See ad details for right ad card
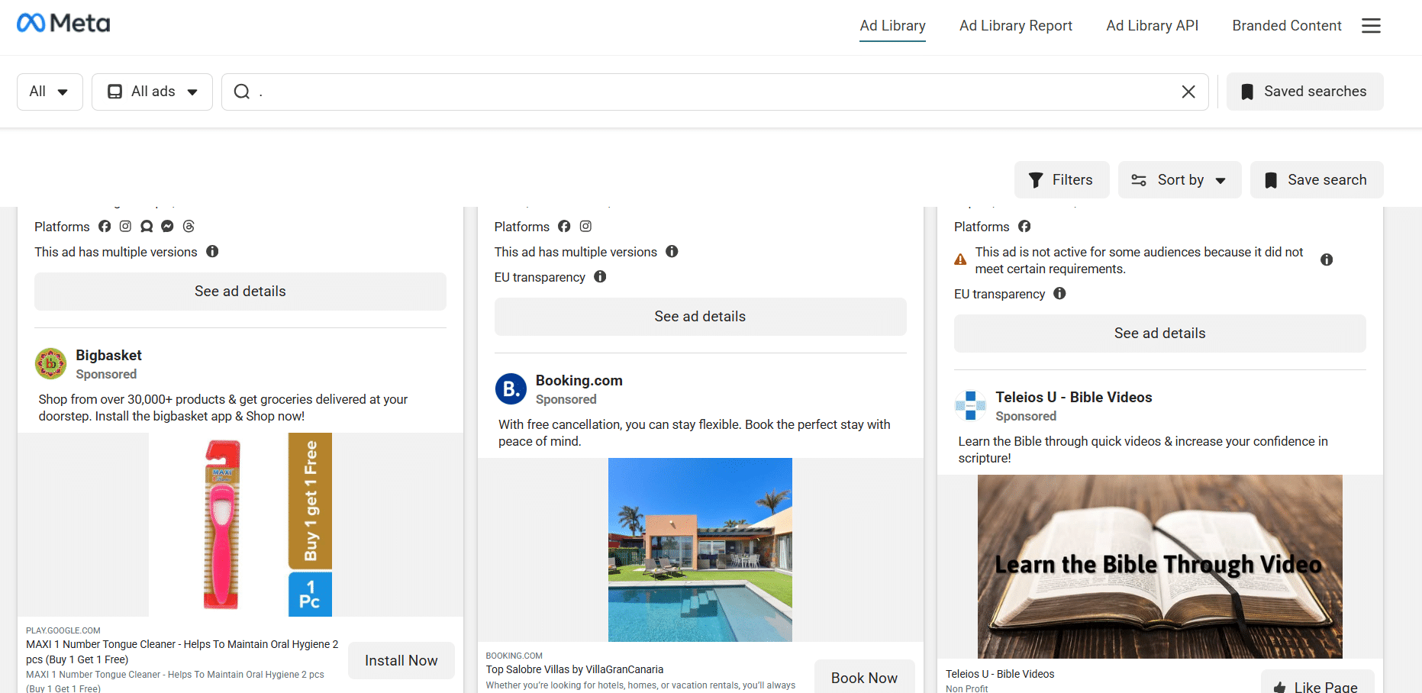Viewport: 1422px width, 693px height. tap(1159, 334)
